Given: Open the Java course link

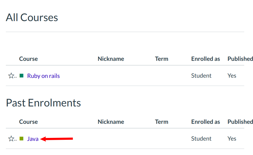Looking at the screenshot, I should (x=33, y=139).
